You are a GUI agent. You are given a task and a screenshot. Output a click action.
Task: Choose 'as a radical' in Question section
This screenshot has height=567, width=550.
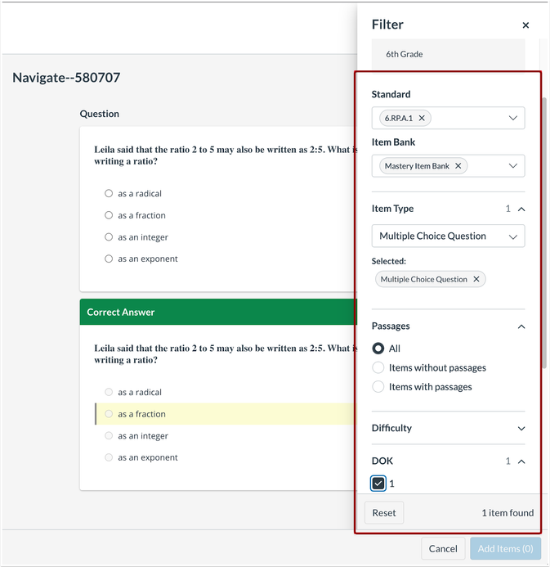[x=109, y=194]
